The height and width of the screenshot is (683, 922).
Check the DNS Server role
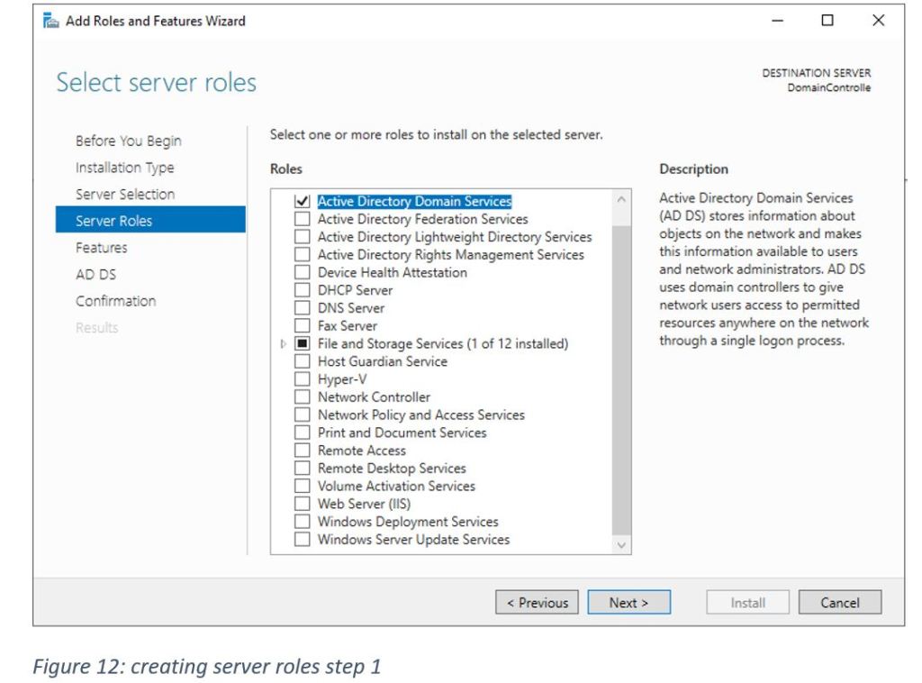pyautogui.click(x=302, y=308)
